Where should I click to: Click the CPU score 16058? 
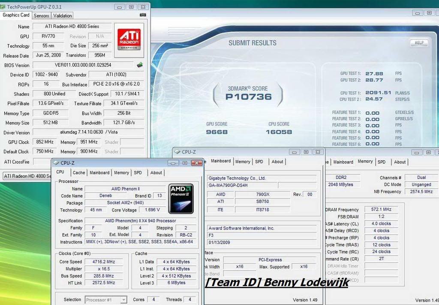pyautogui.click(x=279, y=132)
